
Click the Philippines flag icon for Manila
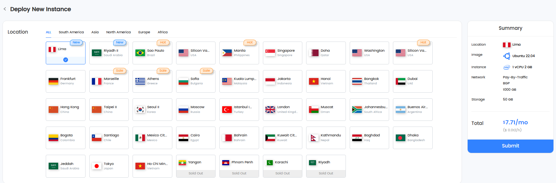227,53
